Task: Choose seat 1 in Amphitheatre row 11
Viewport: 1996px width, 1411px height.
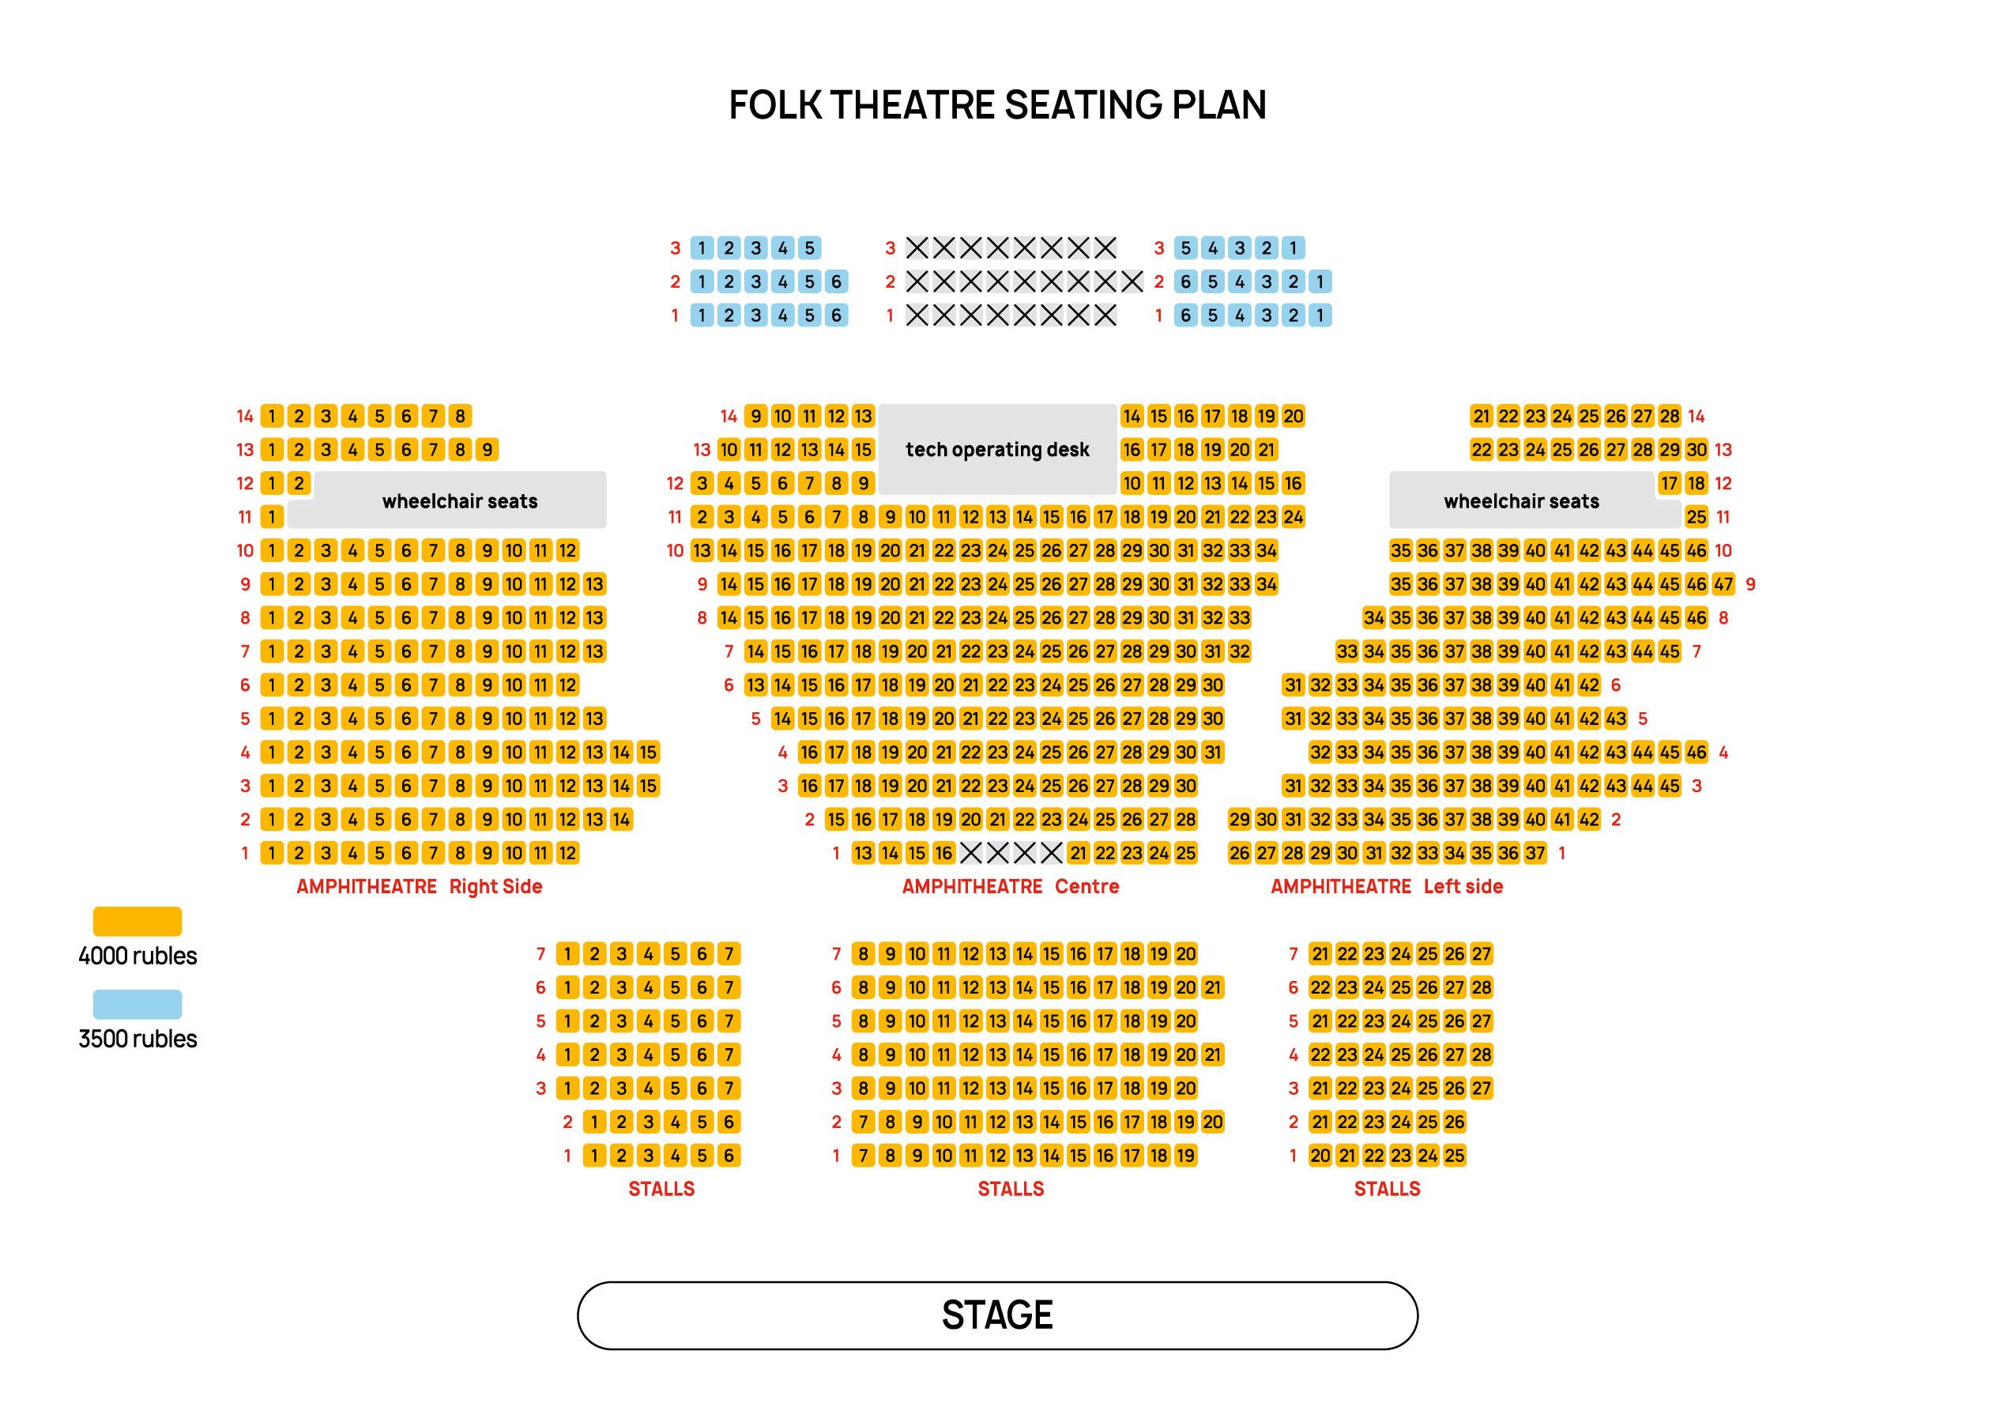Action: 272,517
